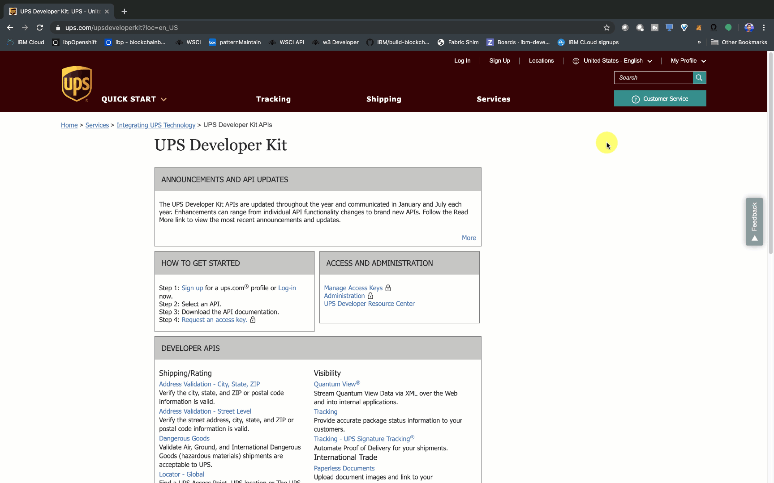This screenshot has width=774, height=483.
Task: Close the UPS Developer Kit tab
Action: (107, 12)
